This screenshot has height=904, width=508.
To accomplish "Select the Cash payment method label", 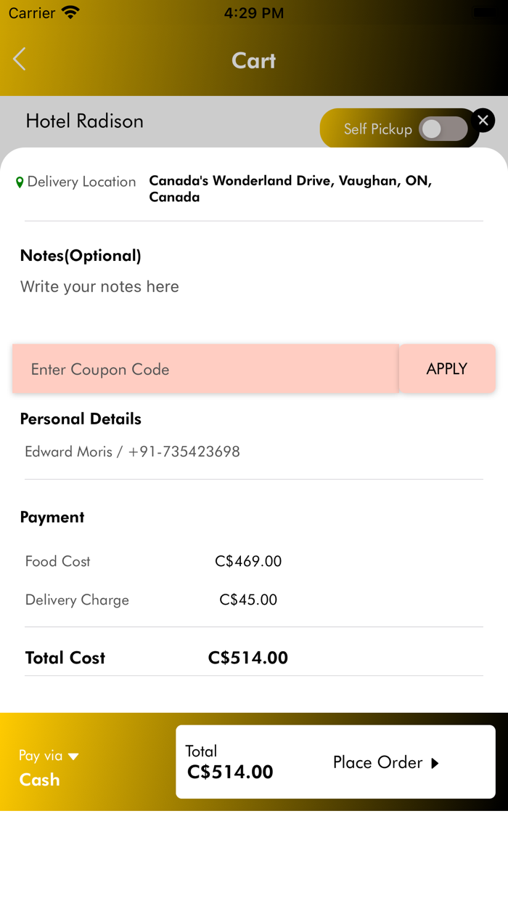I will tap(40, 780).
